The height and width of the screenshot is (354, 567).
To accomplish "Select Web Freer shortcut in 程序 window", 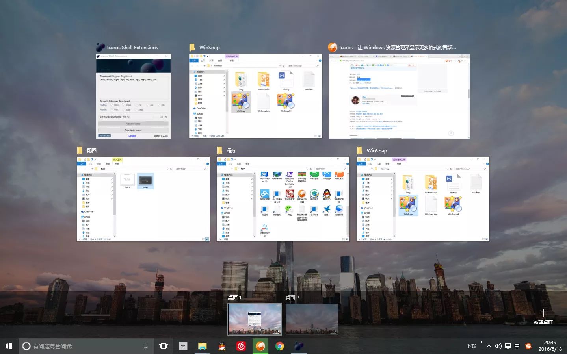I will pos(277,176).
